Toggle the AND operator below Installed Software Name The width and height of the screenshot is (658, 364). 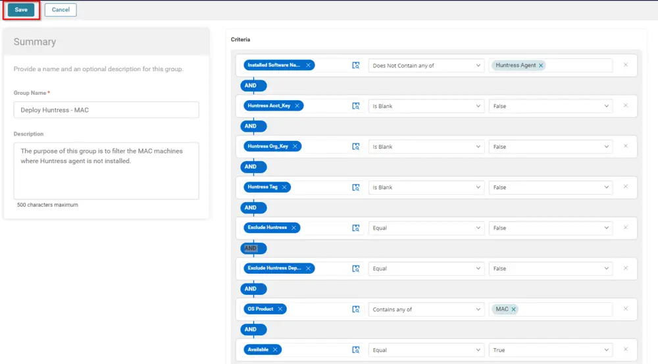pyautogui.click(x=253, y=86)
